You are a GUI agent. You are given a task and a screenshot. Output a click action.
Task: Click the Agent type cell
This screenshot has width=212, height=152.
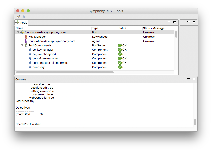96,41
